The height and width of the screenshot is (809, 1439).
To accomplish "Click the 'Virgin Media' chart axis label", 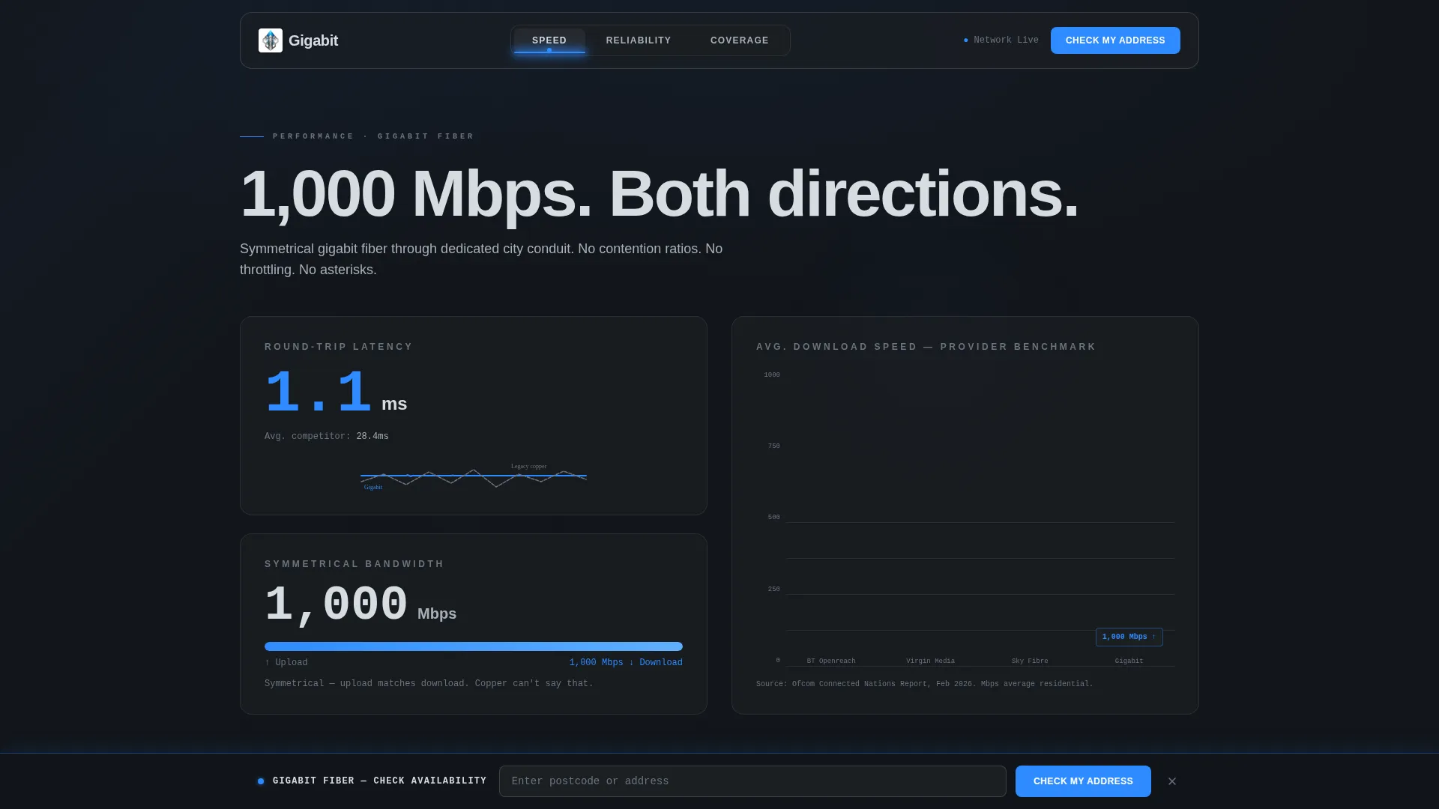I will (x=930, y=661).
